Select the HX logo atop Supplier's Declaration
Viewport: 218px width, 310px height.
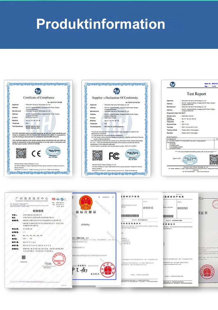[x=117, y=91]
